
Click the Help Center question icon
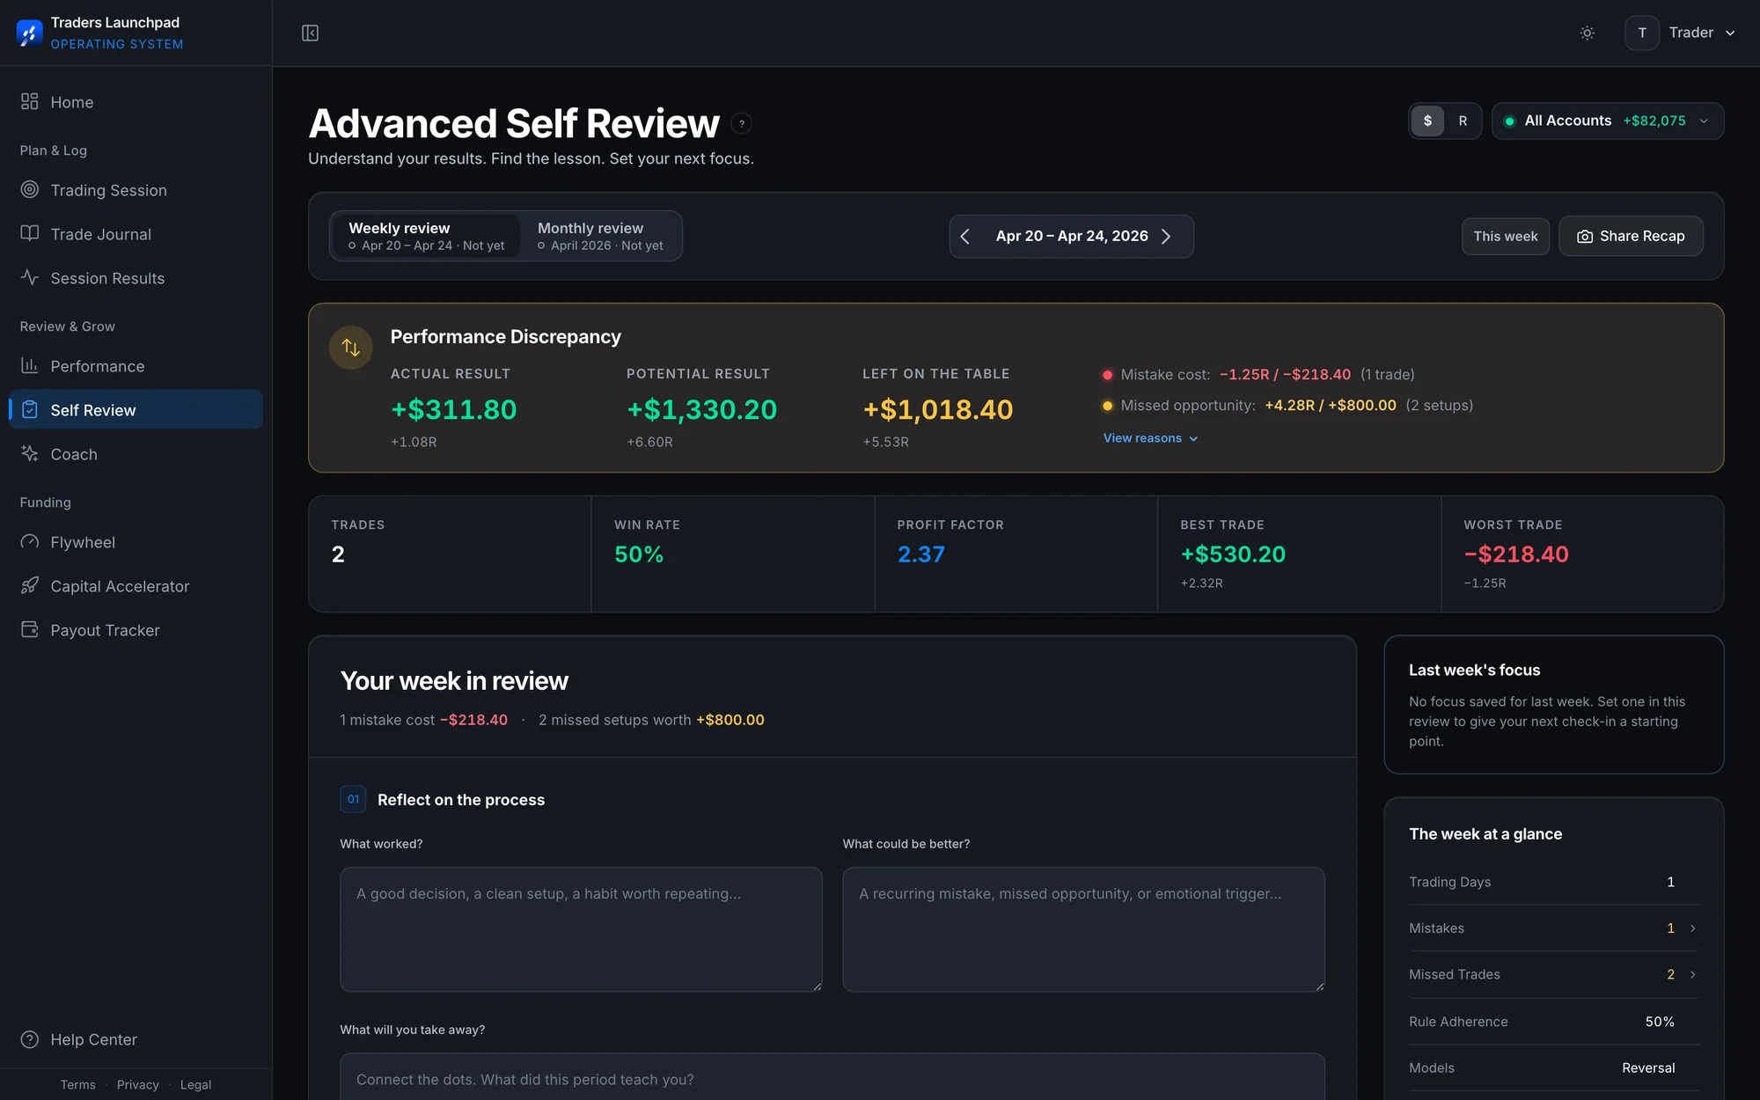(x=30, y=1039)
